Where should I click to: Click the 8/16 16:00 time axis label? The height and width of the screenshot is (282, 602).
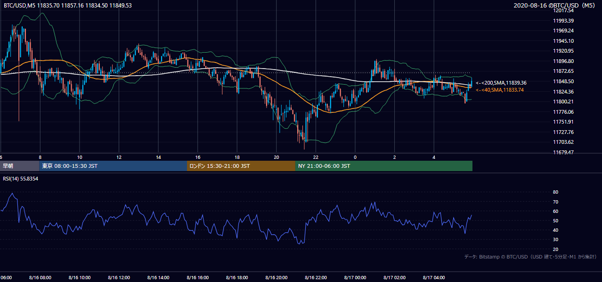[x=198, y=278]
